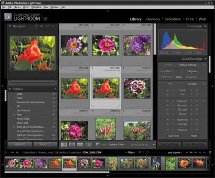215x178 pixels.
Task: Decrease Temp by large step
Action: coord(168,90)
